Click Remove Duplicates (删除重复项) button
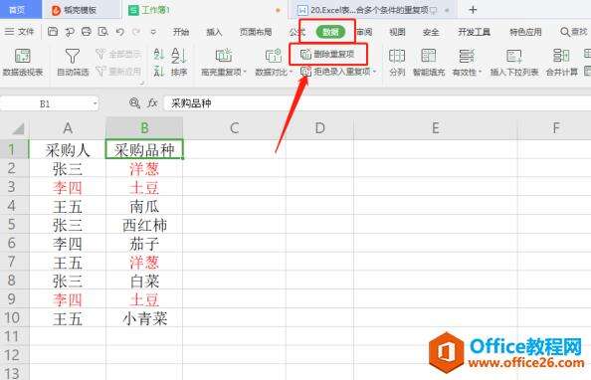The height and width of the screenshot is (380, 591). (x=328, y=55)
